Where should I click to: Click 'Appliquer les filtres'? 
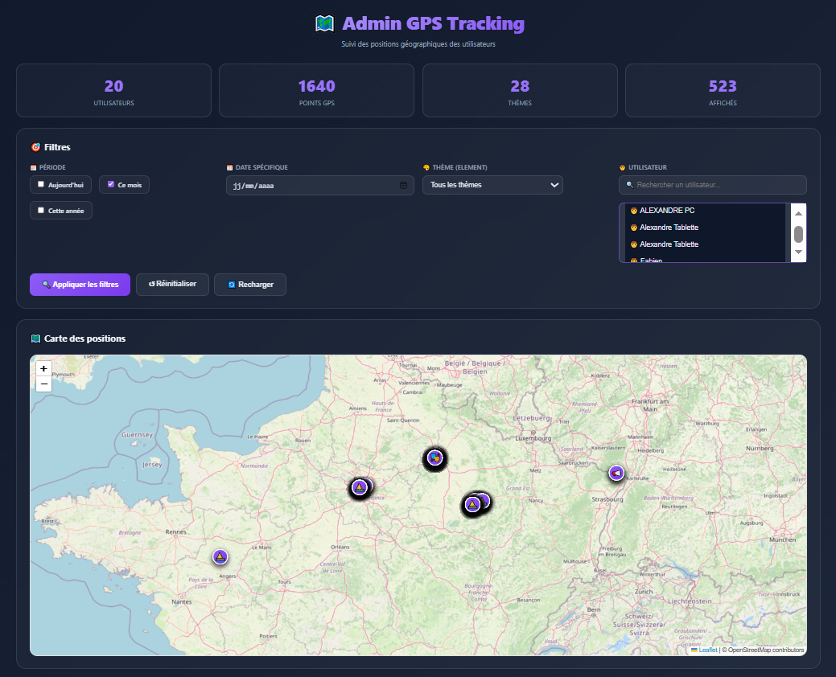pyautogui.click(x=80, y=284)
